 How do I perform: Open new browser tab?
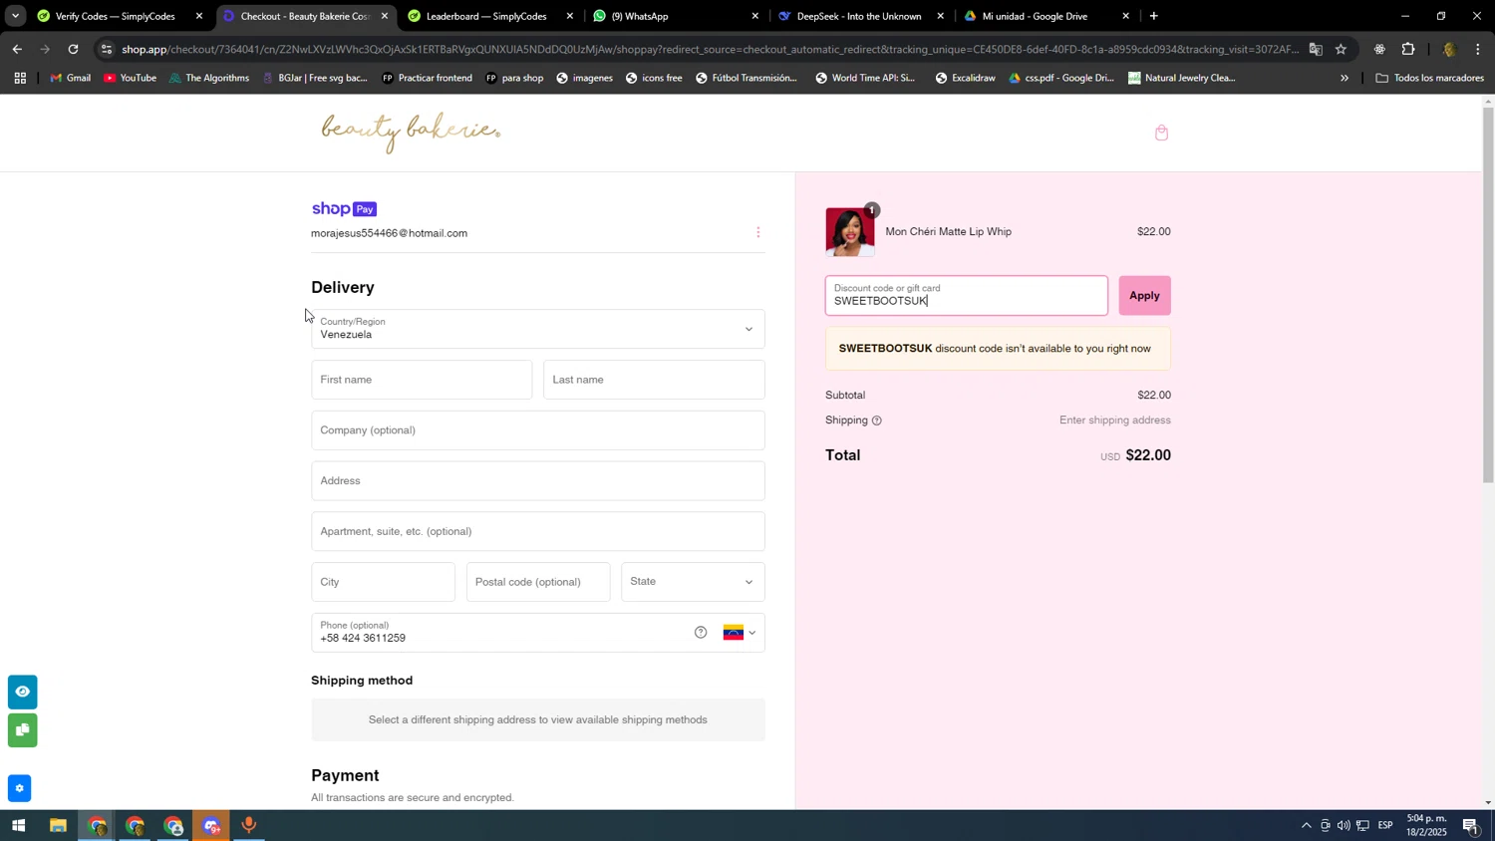click(x=1153, y=16)
